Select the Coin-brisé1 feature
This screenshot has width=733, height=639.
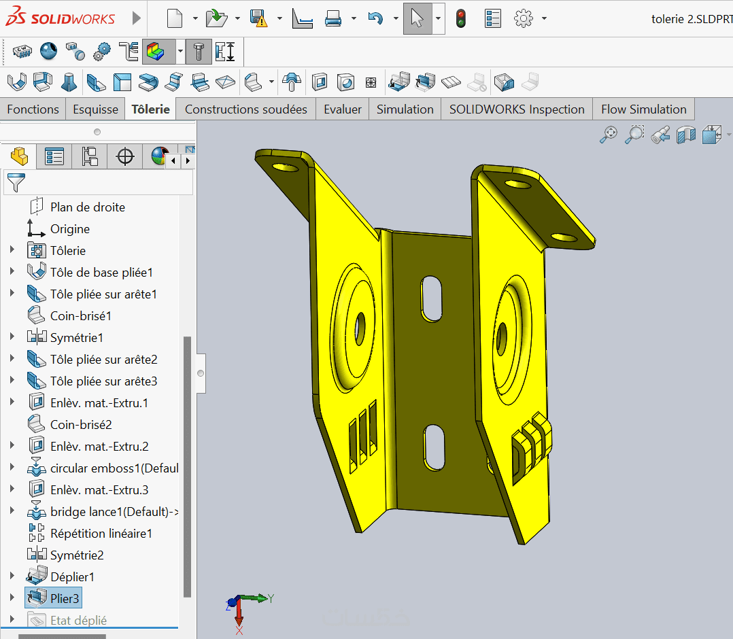pyautogui.click(x=80, y=315)
